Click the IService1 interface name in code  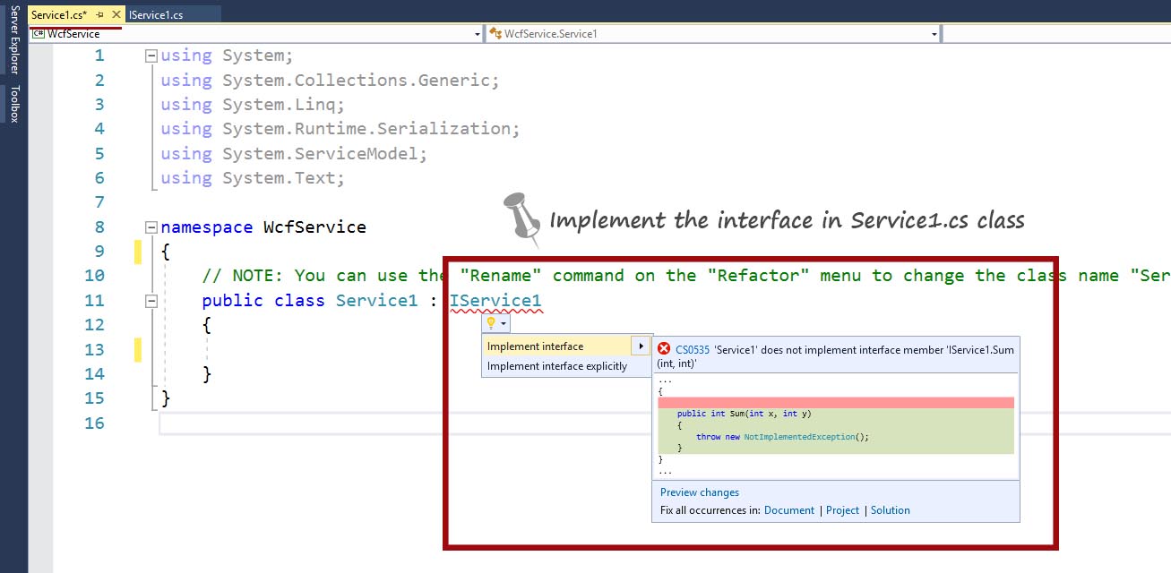(x=495, y=301)
